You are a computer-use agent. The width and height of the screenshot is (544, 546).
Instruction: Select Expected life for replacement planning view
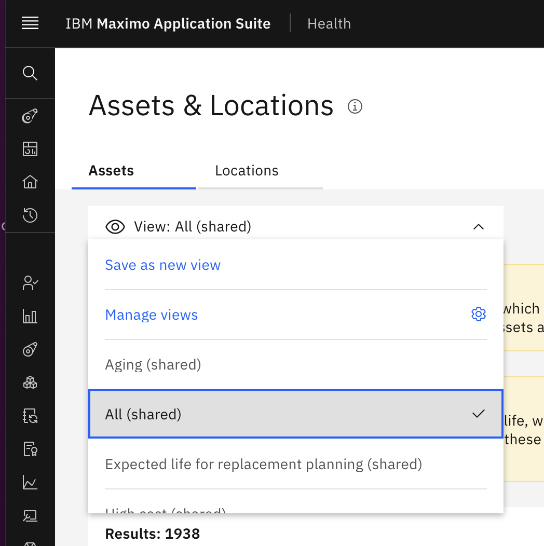pos(263,464)
